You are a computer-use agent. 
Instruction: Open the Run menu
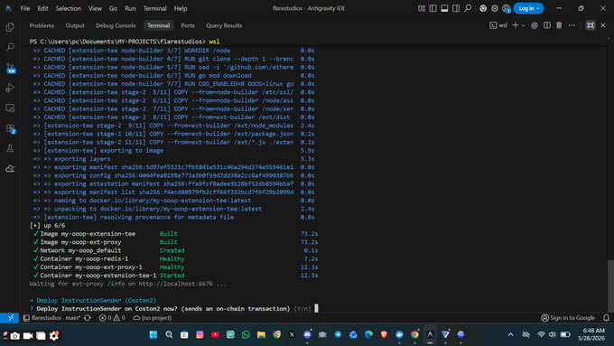(x=130, y=8)
